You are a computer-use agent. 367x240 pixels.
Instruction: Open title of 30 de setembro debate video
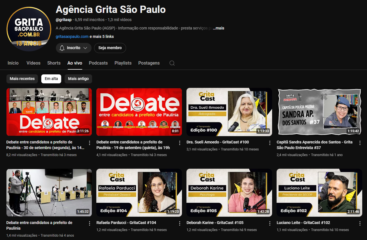45,145
